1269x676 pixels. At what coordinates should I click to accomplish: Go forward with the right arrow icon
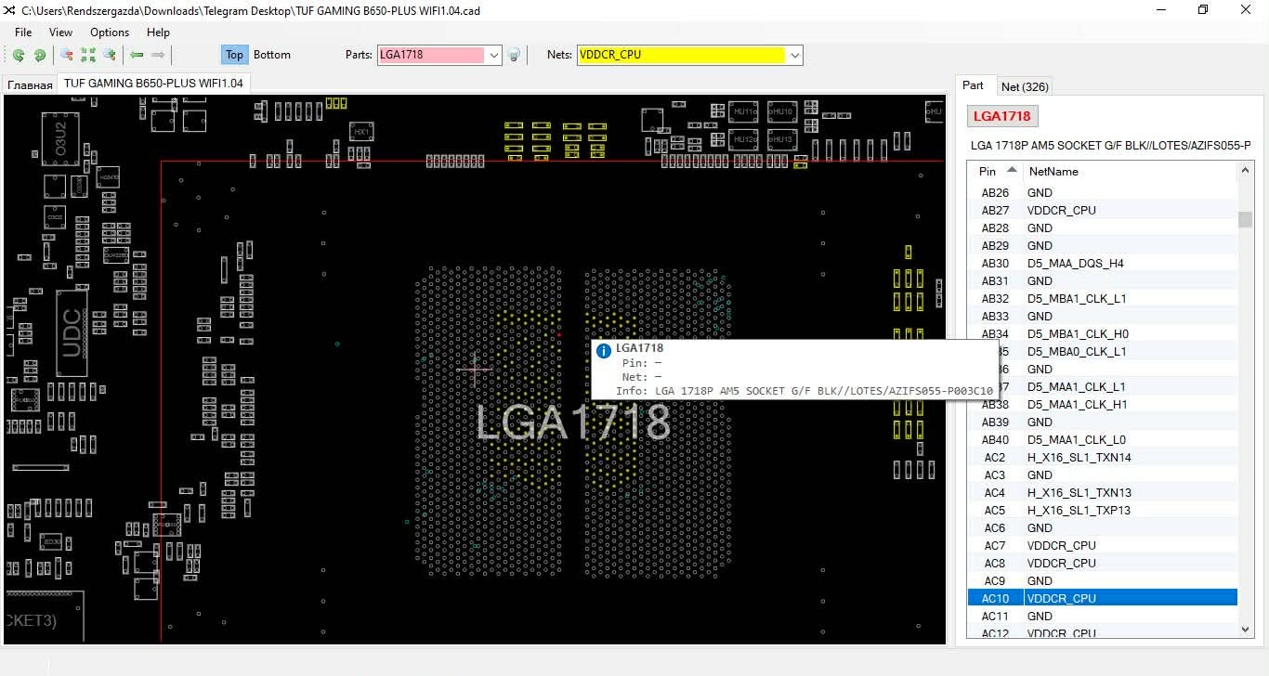click(x=158, y=55)
